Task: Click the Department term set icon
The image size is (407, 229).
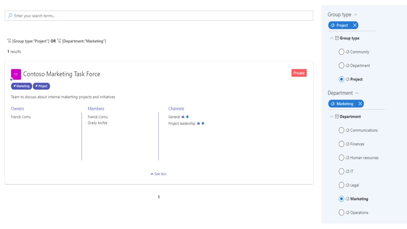Action: 337,117
